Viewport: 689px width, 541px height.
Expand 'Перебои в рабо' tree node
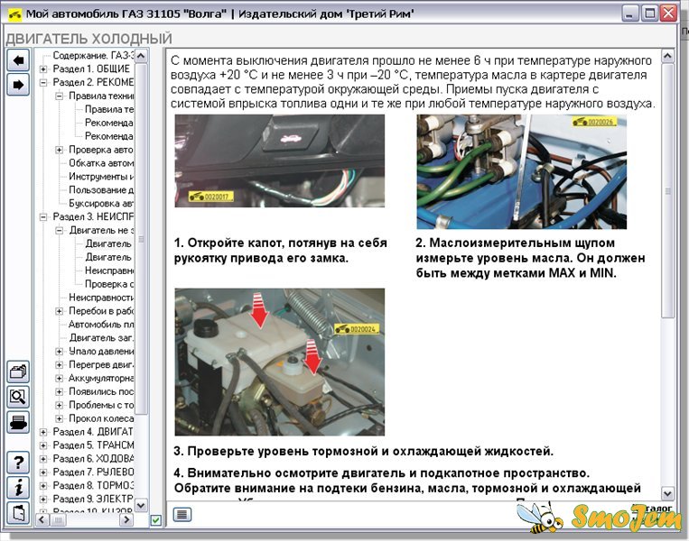[x=59, y=311]
